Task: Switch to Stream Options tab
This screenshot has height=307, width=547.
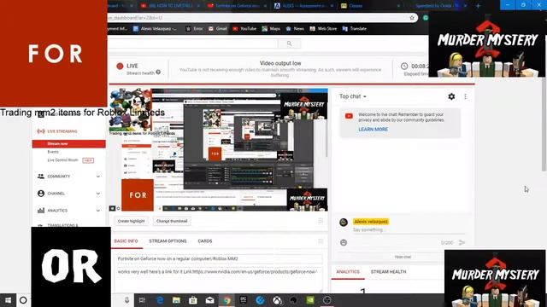Action: coord(168,240)
